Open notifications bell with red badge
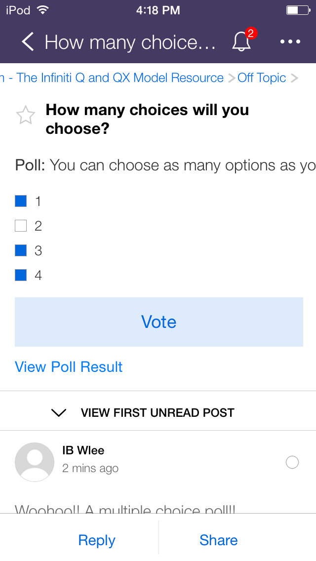 tap(241, 42)
